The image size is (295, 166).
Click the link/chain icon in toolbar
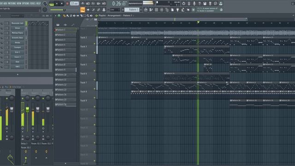point(98,10)
